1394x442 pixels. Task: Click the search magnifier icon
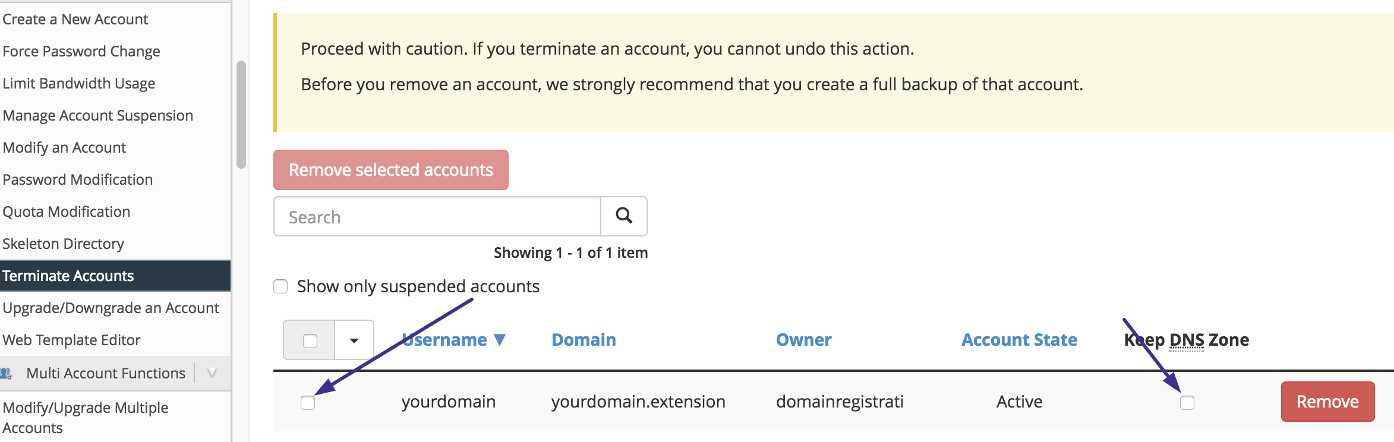[x=624, y=216]
